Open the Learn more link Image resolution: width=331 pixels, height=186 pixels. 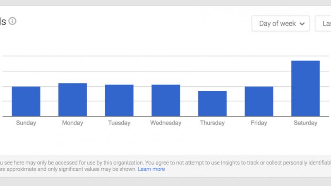pos(151,169)
